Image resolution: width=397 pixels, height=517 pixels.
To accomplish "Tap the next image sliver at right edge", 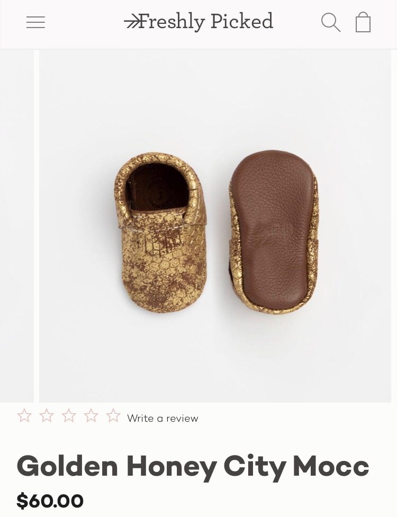I will [395, 226].
